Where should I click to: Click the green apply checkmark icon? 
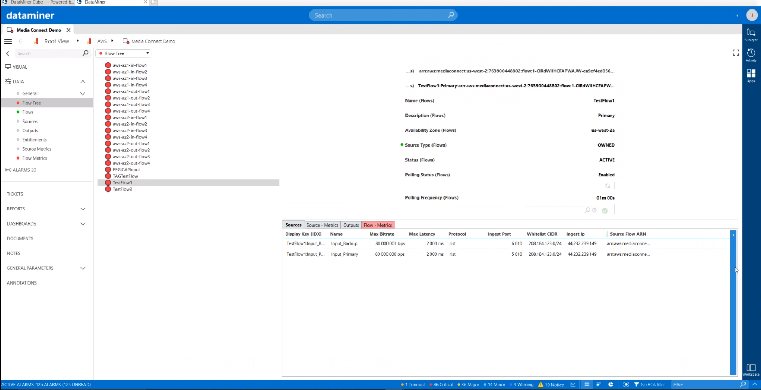[x=605, y=210]
